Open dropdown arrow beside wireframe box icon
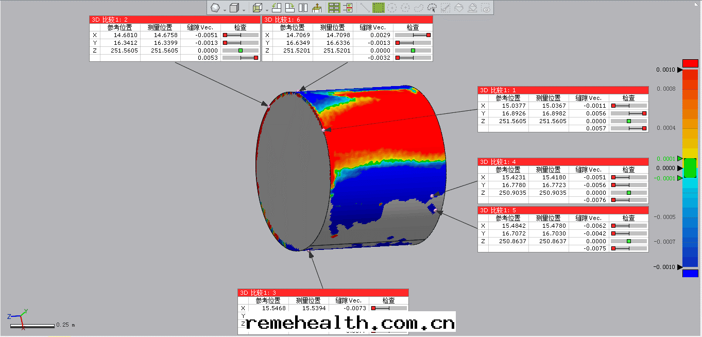 pos(267,9)
